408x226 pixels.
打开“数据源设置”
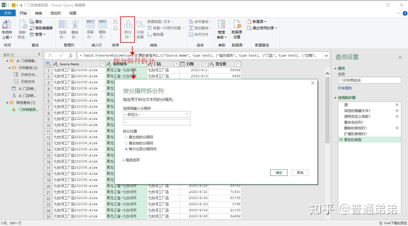click(x=237, y=29)
